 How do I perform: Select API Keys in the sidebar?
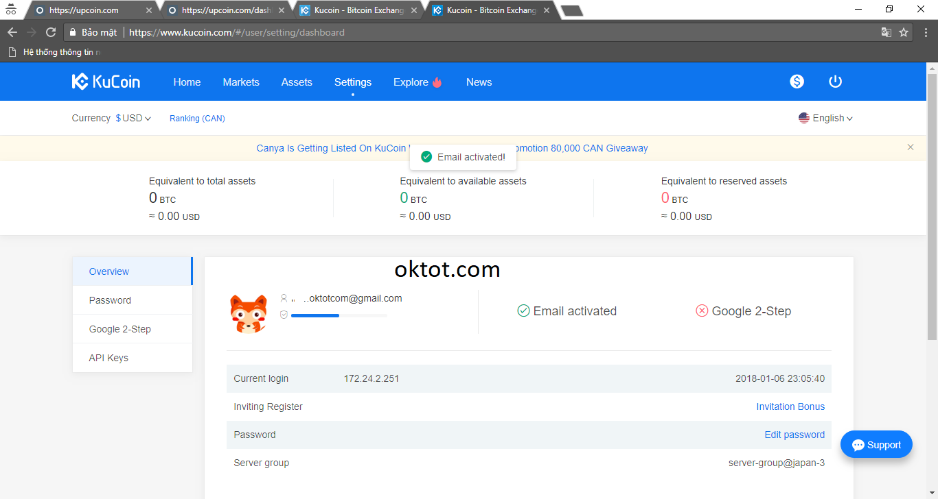(x=108, y=358)
